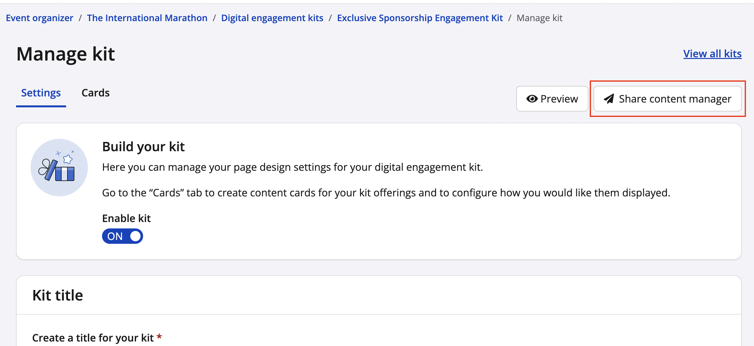This screenshot has height=346, width=754.
Task: Click the paper plane share icon
Action: coord(609,99)
